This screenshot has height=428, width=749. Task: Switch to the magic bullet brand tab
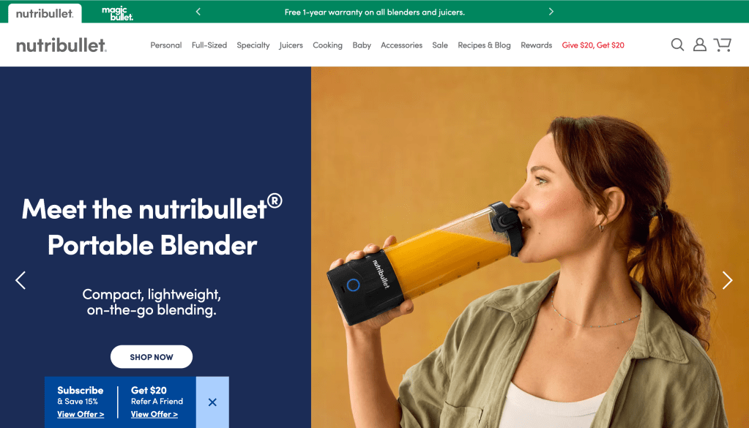pos(117,12)
